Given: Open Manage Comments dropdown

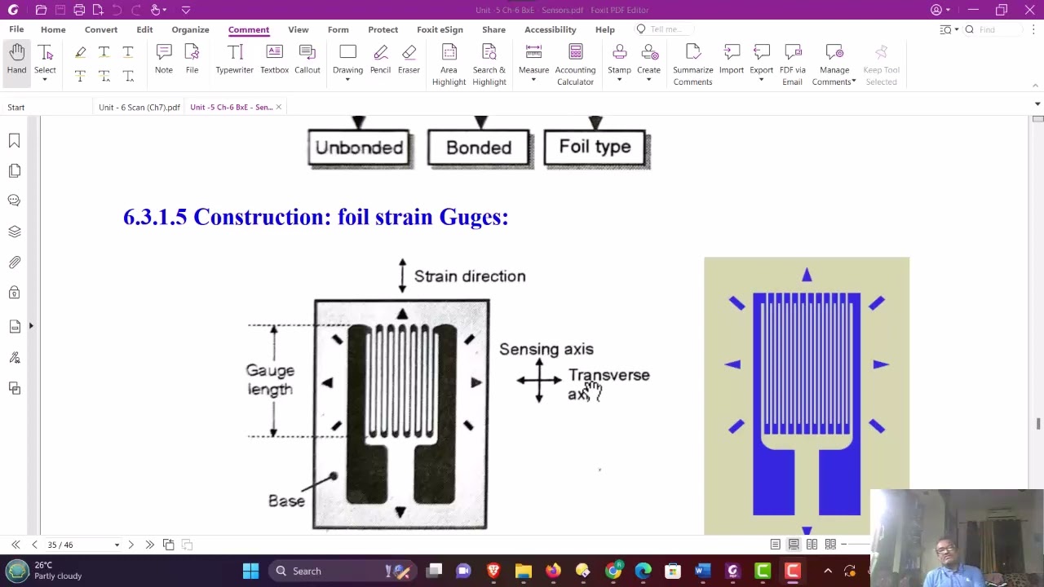Looking at the screenshot, I should pyautogui.click(x=834, y=64).
